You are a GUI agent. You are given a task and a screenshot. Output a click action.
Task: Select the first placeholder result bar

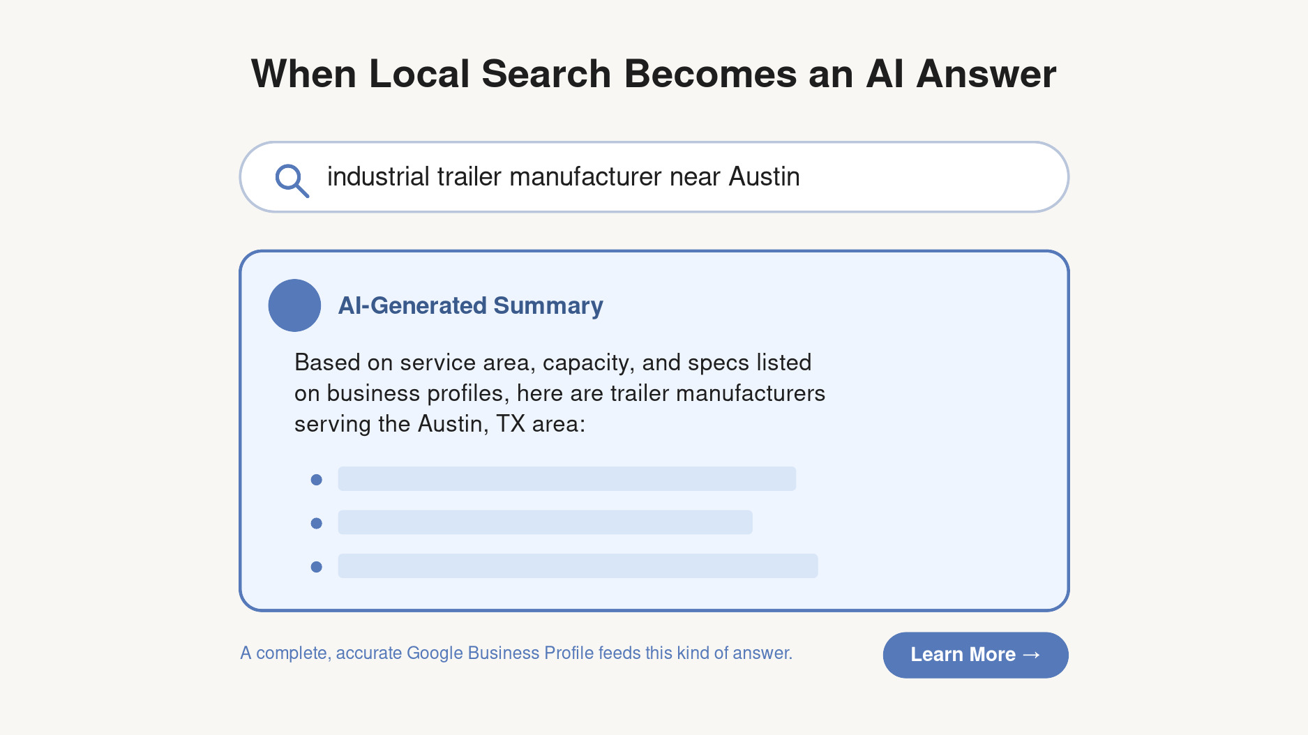click(x=566, y=479)
